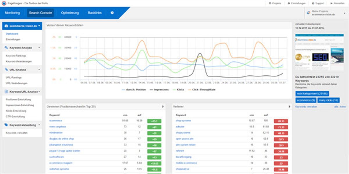The height and width of the screenshot is (174, 349).
Task: Open the 'adbutler' loser keyword
Action: [181, 127]
